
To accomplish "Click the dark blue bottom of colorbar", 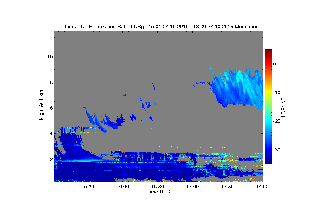I will pyautogui.click(x=268, y=161).
